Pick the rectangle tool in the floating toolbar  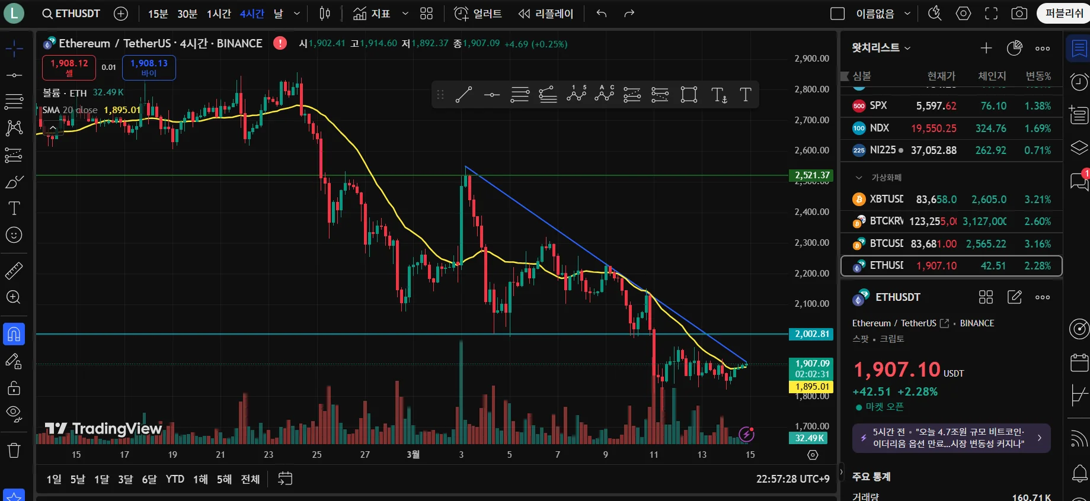click(x=689, y=94)
